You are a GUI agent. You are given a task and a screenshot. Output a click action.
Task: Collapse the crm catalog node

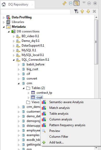click(x=19, y=84)
